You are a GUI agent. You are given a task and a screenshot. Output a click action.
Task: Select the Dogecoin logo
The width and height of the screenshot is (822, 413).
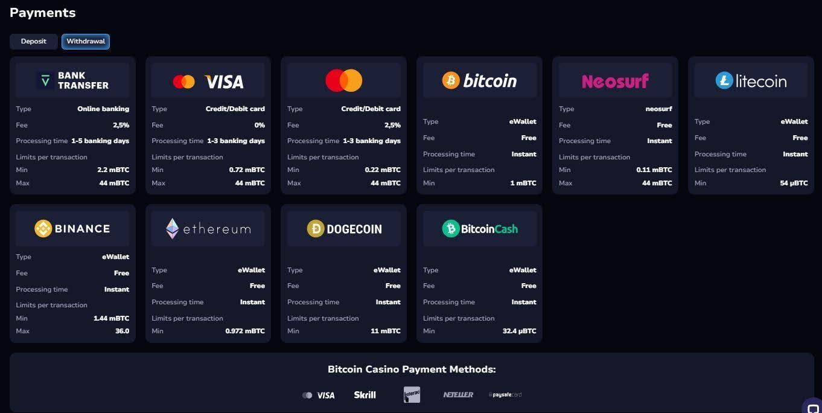point(344,228)
